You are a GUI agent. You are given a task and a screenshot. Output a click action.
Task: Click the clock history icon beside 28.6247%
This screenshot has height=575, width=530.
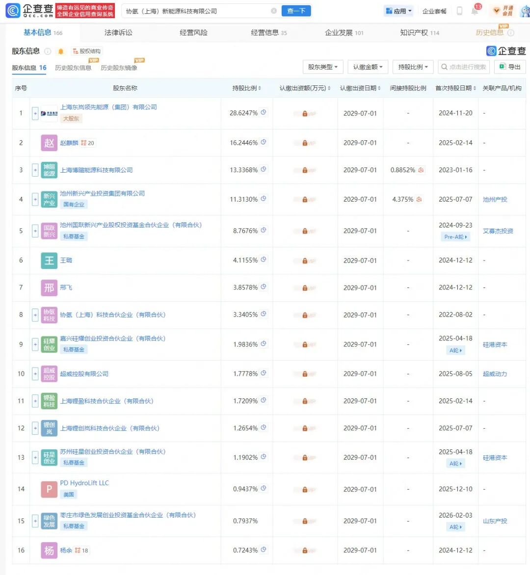coord(263,112)
